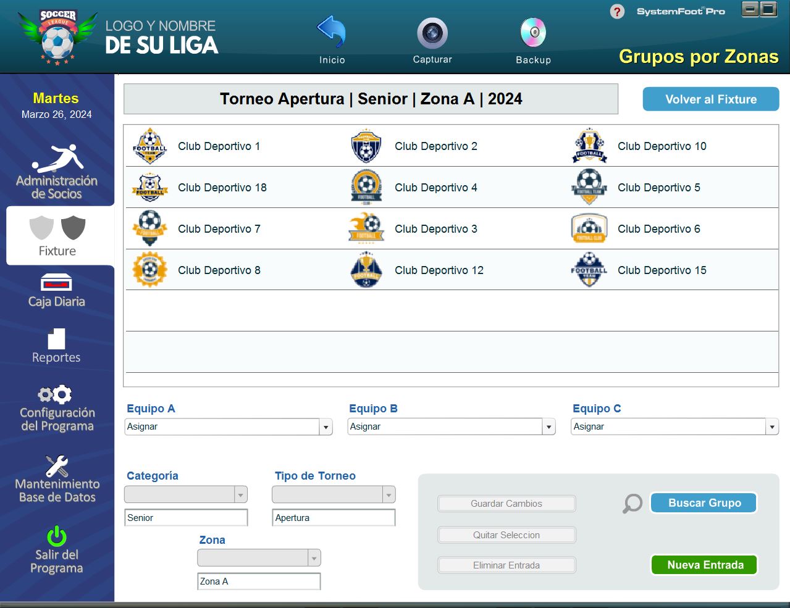Screen dimensions: 790x608
Task: Click the Buscar Grupo button
Action: coord(704,503)
